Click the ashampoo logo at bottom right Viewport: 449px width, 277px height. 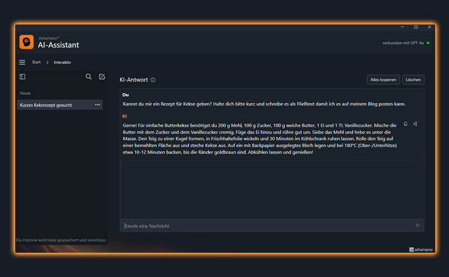(421, 249)
